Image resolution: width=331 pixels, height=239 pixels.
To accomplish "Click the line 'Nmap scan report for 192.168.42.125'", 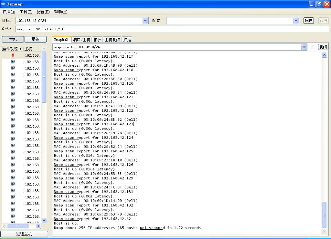I will 93,151.
